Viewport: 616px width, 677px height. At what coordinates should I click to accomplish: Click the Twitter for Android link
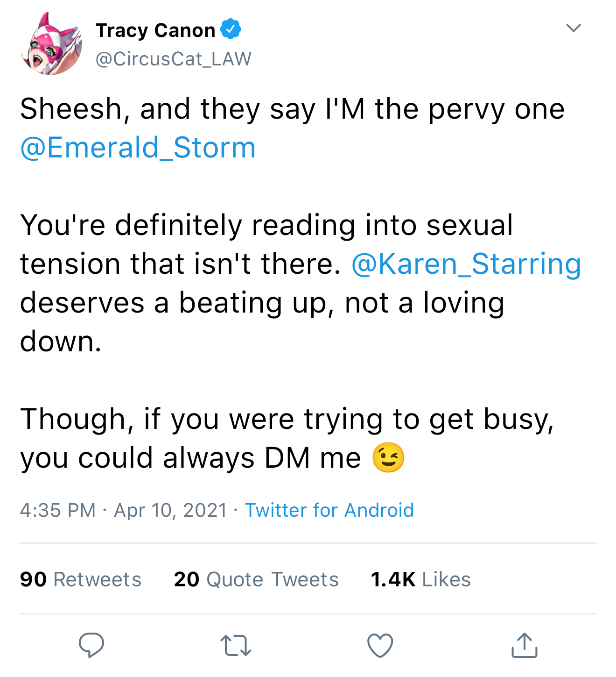click(329, 510)
